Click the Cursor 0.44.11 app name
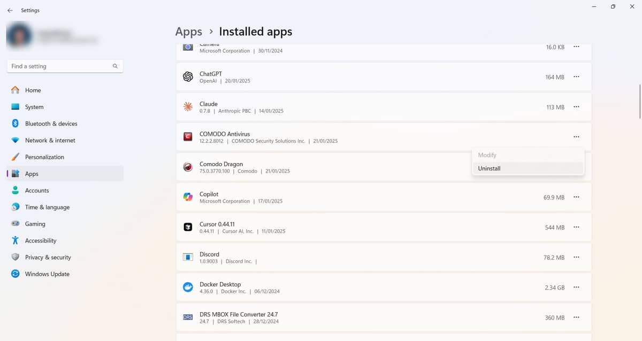The width and height of the screenshot is (642, 341). pyautogui.click(x=217, y=224)
